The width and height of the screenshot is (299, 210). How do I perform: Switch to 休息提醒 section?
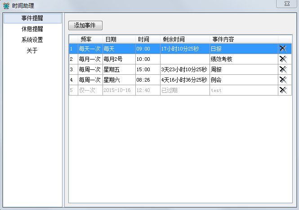coord(32,29)
